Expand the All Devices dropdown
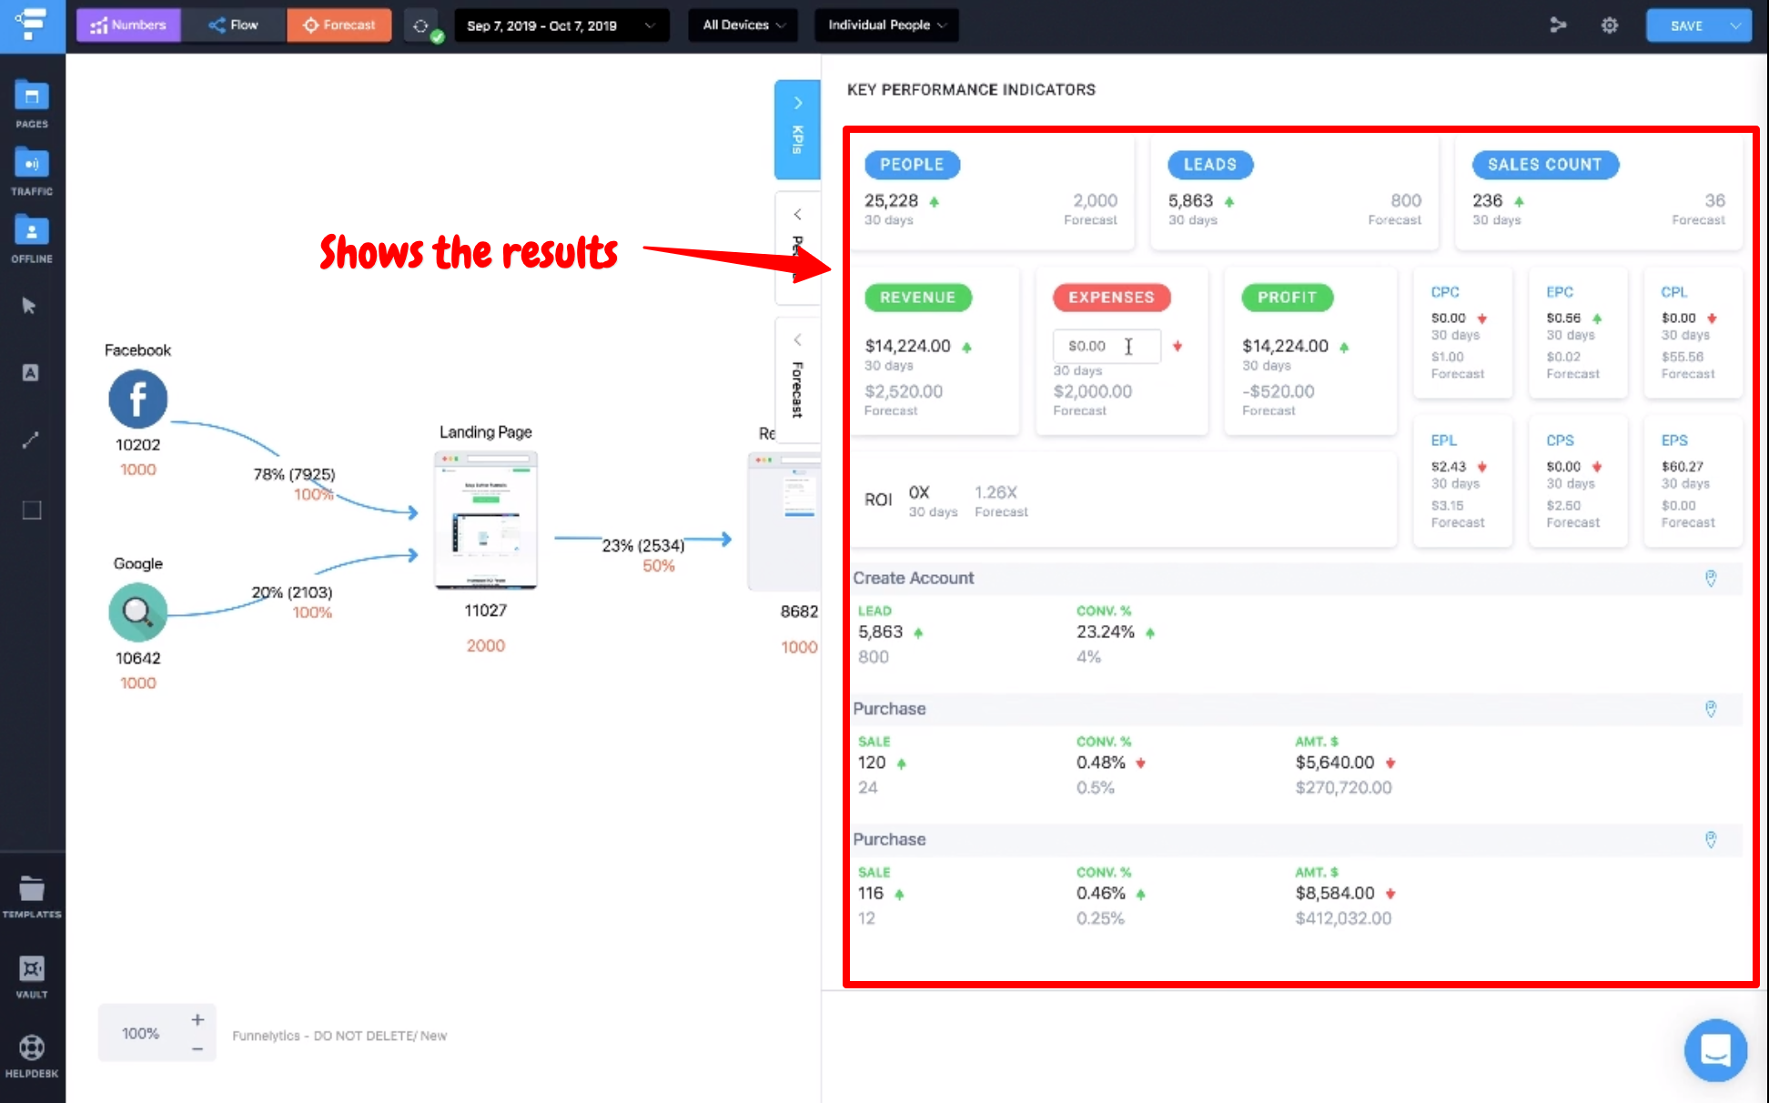 click(x=743, y=25)
